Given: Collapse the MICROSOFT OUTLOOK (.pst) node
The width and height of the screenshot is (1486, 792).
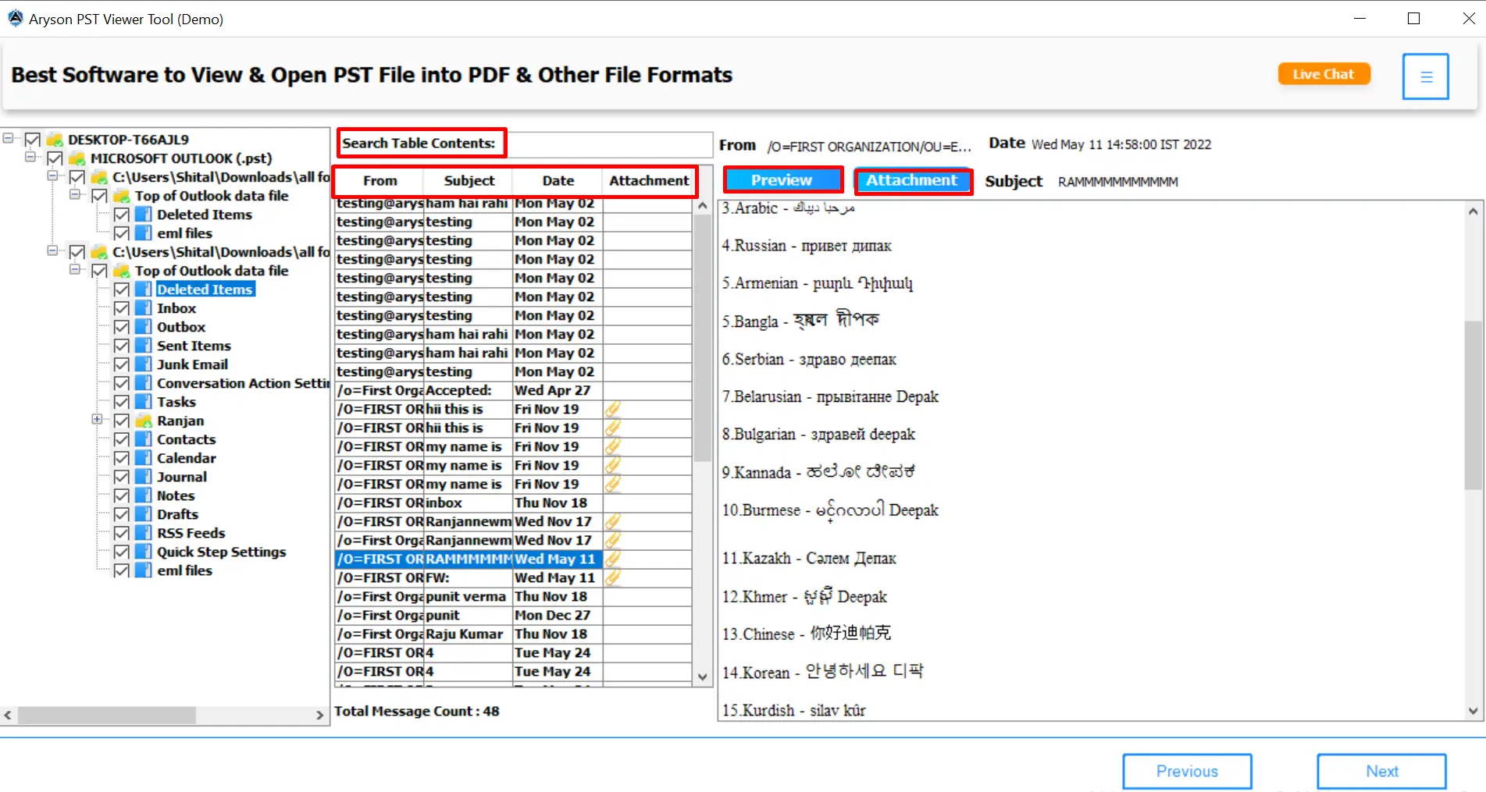Looking at the screenshot, I should (31, 158).
